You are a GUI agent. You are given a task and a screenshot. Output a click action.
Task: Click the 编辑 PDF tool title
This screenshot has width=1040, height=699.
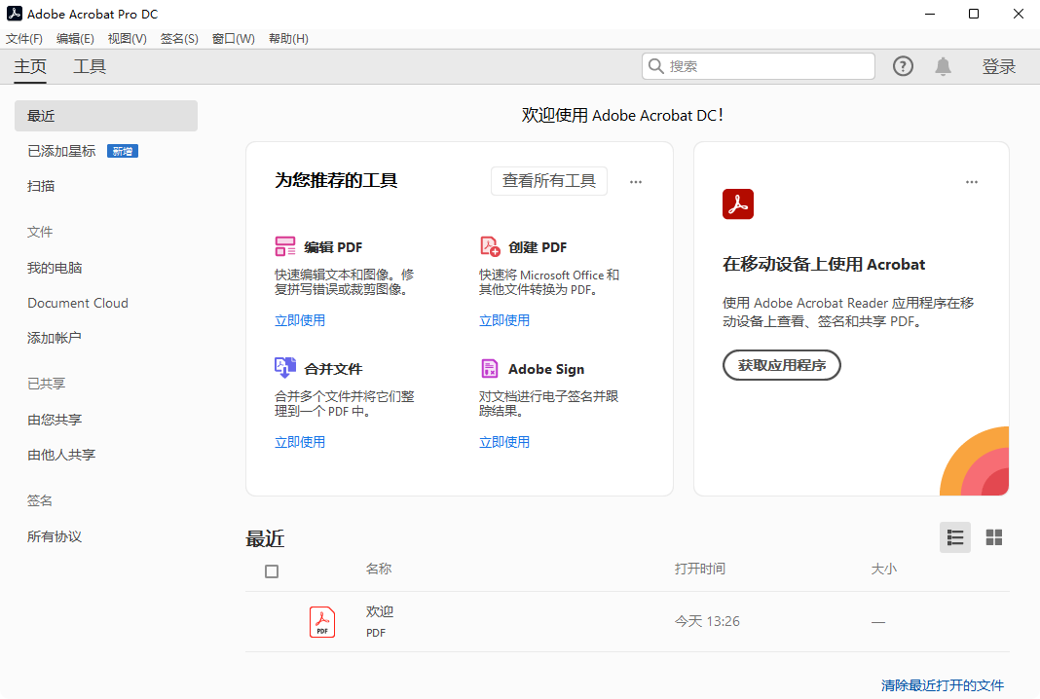click(x=333, y=247)
